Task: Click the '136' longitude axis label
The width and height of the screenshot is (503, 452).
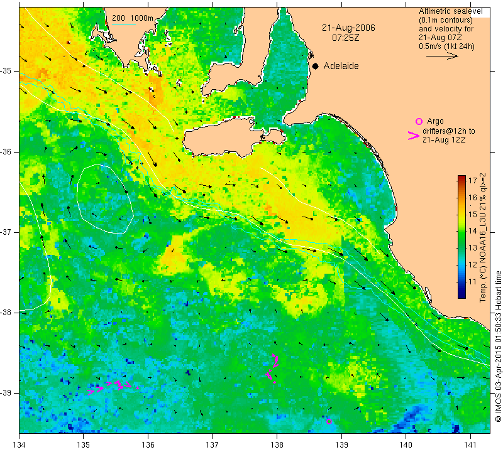Action: point(148,444)
